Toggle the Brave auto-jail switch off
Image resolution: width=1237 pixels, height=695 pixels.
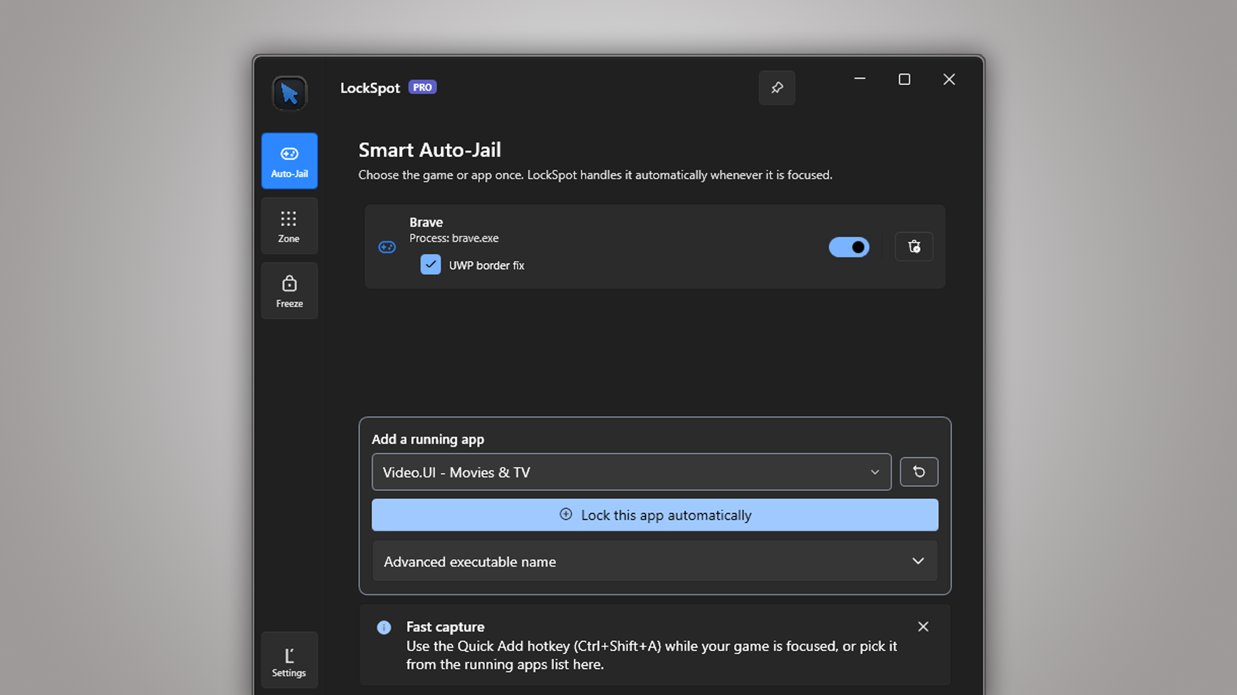point(849,247)
